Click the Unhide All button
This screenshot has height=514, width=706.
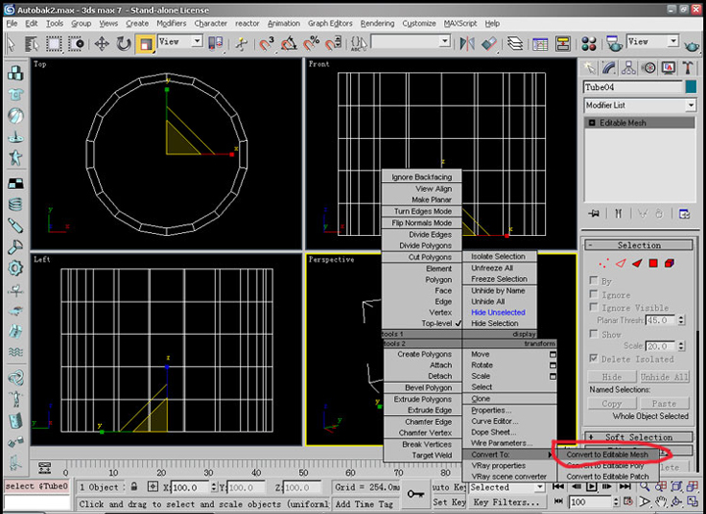pyautogui.click(x=664, y=377)
